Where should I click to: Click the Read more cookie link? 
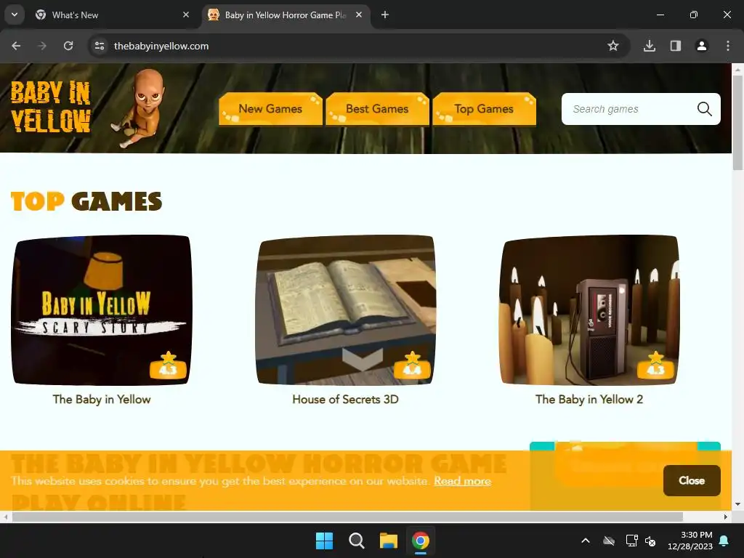click(463, 481)
